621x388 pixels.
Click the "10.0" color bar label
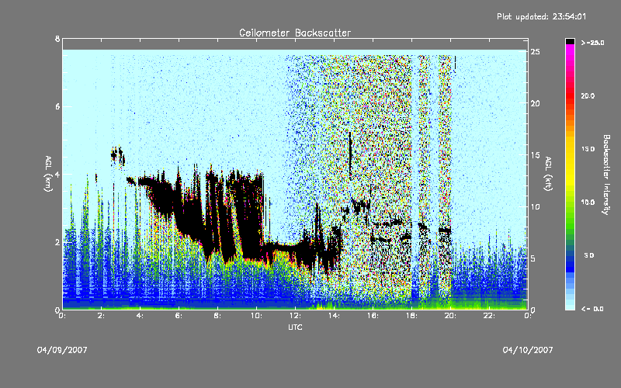click(x=588, y=203)
